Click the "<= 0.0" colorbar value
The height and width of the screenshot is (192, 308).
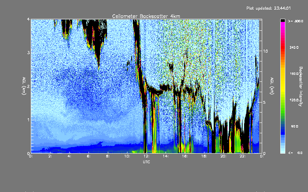296,153
